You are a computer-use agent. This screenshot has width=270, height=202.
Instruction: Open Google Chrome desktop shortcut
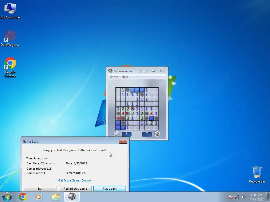[x=10, y=68]
